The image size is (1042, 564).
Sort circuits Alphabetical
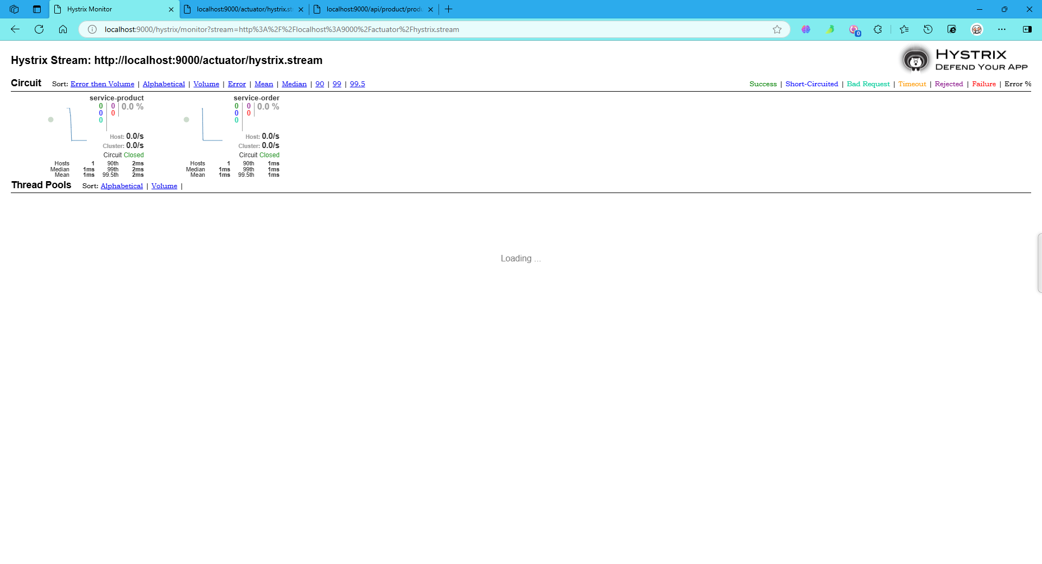164,84
